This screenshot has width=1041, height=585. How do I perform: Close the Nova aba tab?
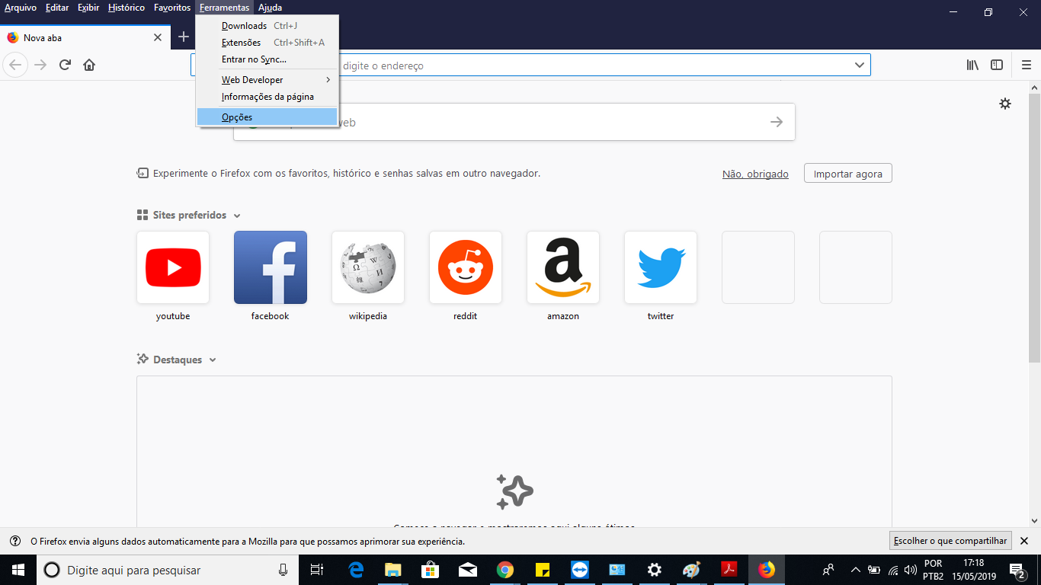click(158, 37)
